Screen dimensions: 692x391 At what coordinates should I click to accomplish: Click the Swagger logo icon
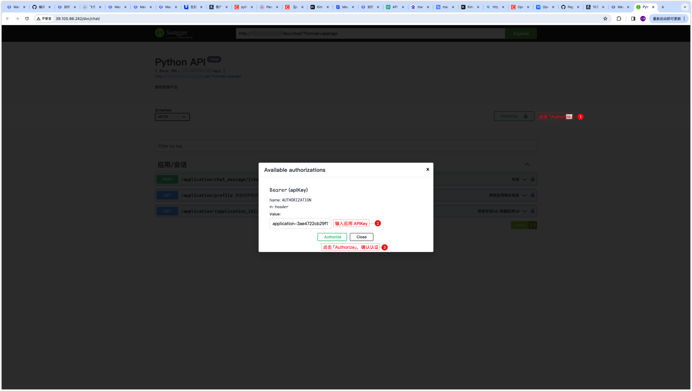160,33
